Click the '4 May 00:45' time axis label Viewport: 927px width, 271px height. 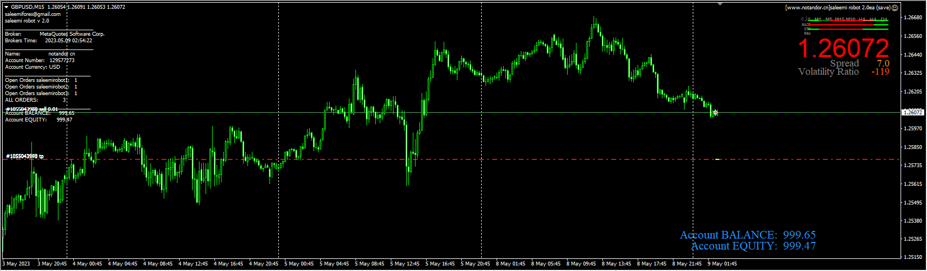(88, 264)
